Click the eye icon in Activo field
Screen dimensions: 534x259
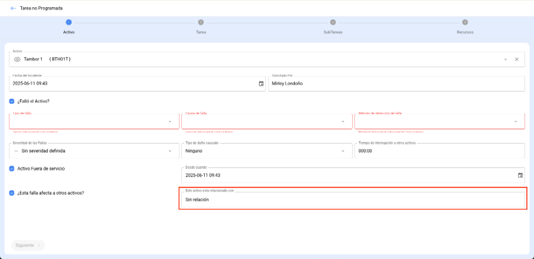[17, 59]
